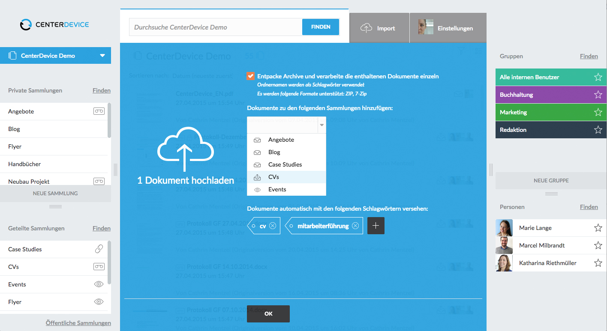Toggle the eye icon beside Flyer in Geteilte Sammlungen
This screenshot has width=607, height=331.
pyautogui.click(x=99, y=302)
